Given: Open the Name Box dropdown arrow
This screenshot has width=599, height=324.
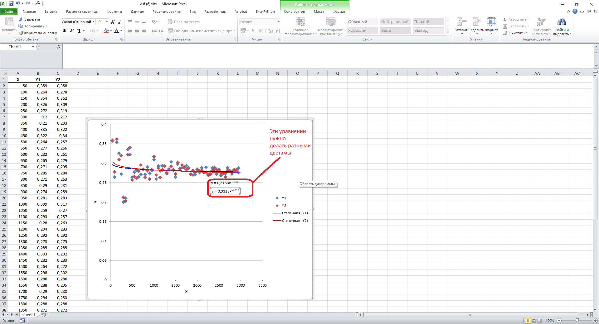Looking at the screenshot, I should (33, 47).
